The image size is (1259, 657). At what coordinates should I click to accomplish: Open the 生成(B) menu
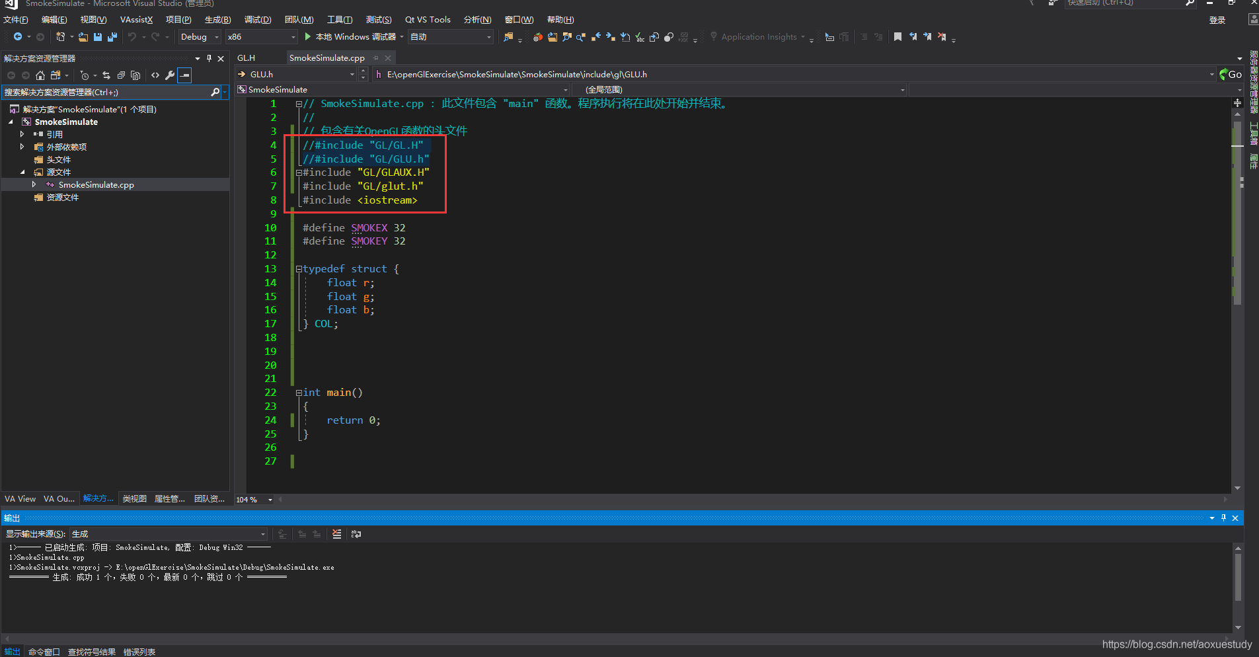pyautogui.click(x=218, y=20)
